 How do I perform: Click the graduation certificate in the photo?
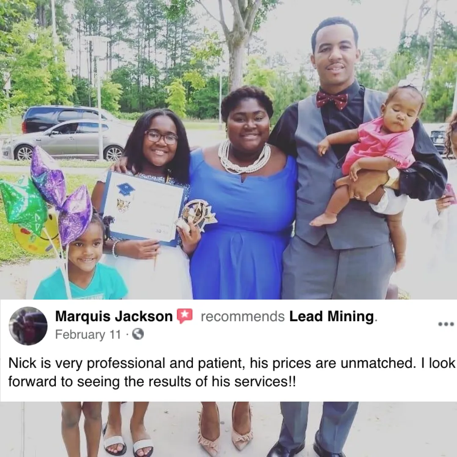(143, 208)
